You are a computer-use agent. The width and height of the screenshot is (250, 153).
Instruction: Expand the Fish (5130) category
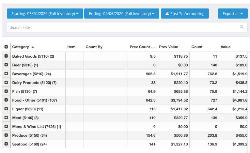point(6,91)
